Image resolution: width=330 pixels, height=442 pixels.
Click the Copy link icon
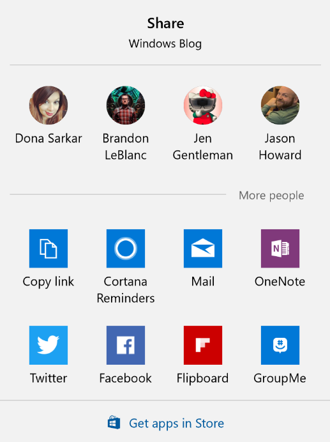tap(49, 248)
